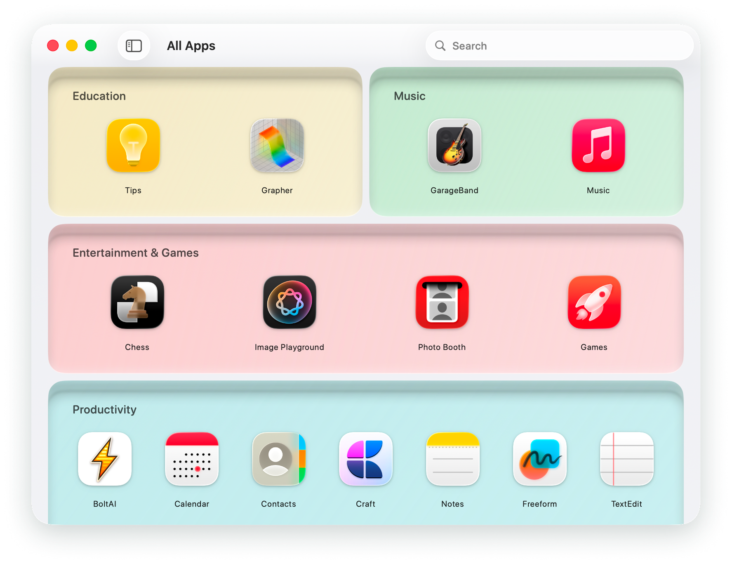Launch BoltAI from Productivity

pyautogui.click(x=105, y=459)
